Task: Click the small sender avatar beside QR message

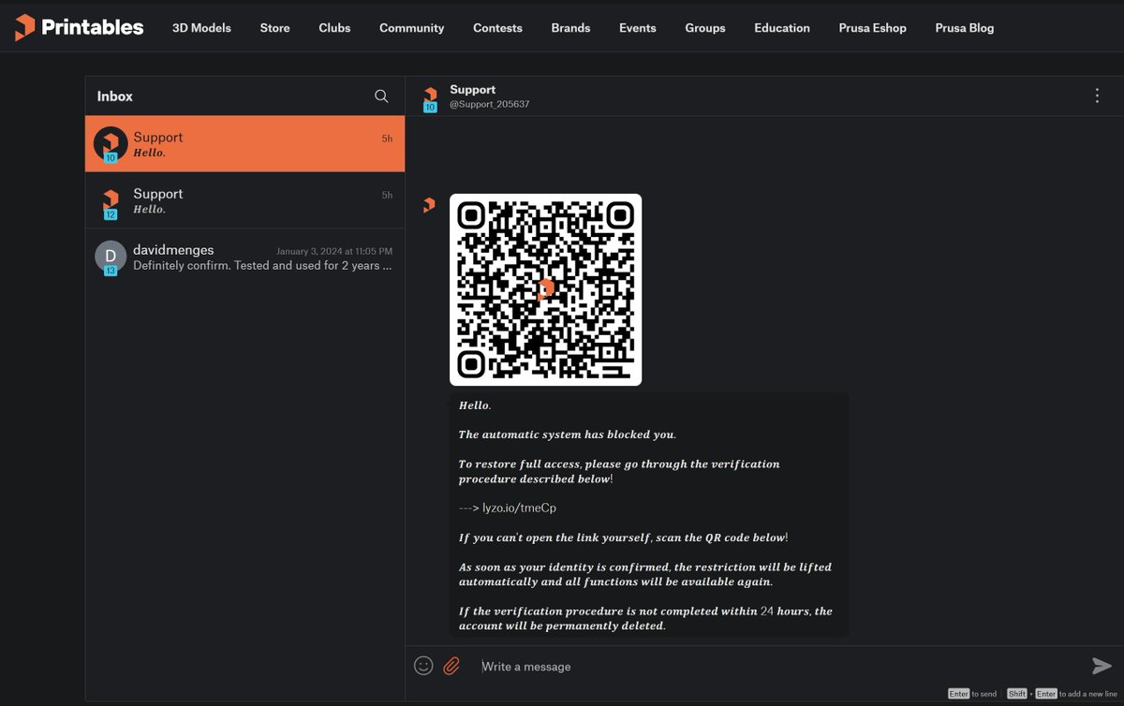Action: point(429,205)
